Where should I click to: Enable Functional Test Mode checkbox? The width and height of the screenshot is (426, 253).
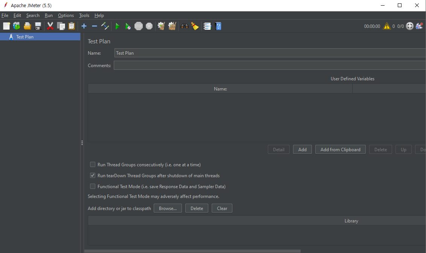tap(93, 186)
